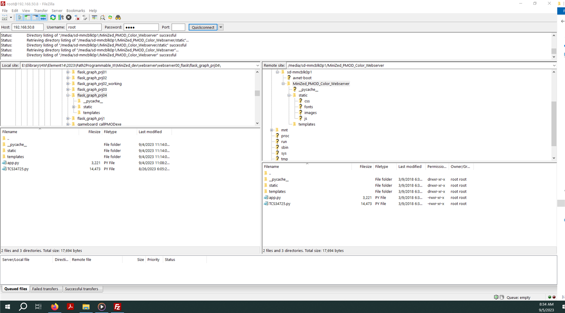Search for files with the binoculars icon
Image resolution: width=565 pixels, height=313 pixels.
click(118, 18)
